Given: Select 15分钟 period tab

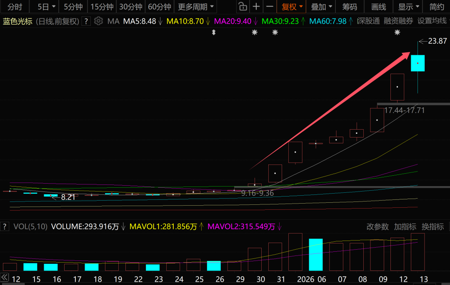Looking at the screenshot, I should (102, 7).
